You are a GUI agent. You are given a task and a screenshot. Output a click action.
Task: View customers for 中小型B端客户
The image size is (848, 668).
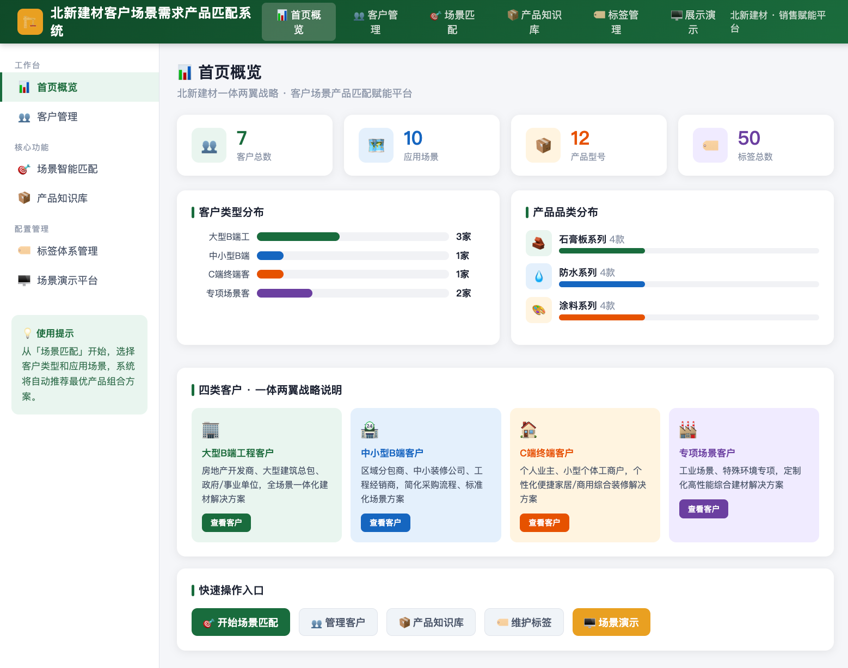pyautogui.click(x=385, y=523)
